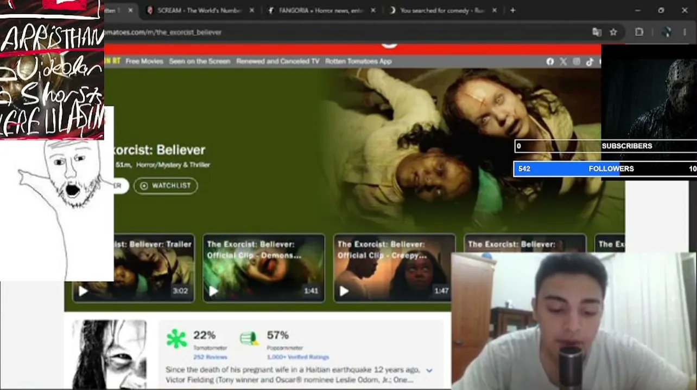Click the 3:02 trailer duration label
697x390 pixels.
180,291
